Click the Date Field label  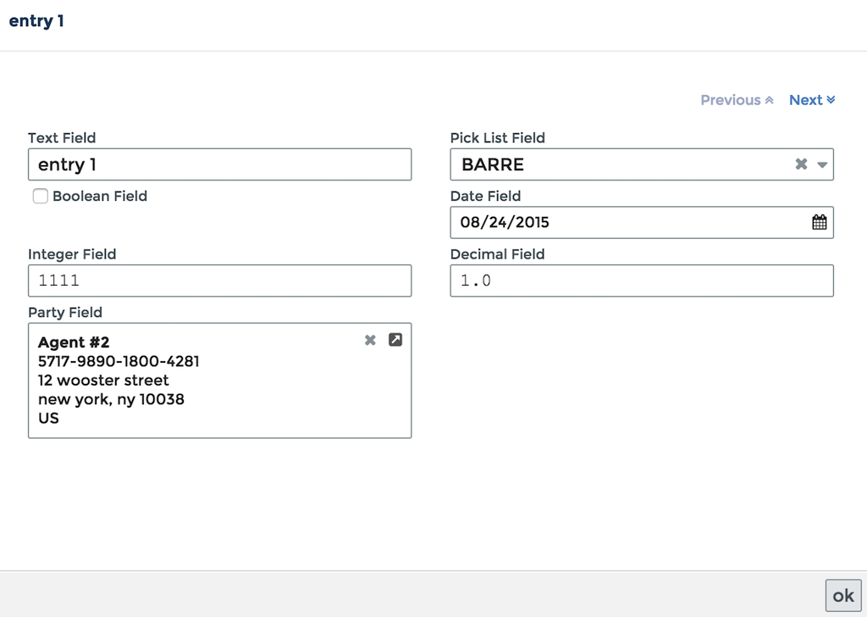pyautogui.click(x=485, y=196)
